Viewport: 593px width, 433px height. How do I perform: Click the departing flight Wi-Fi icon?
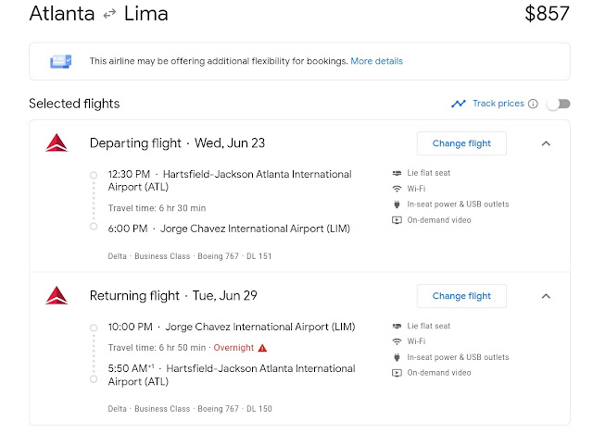pyautogui.click(x=397, y=189)
